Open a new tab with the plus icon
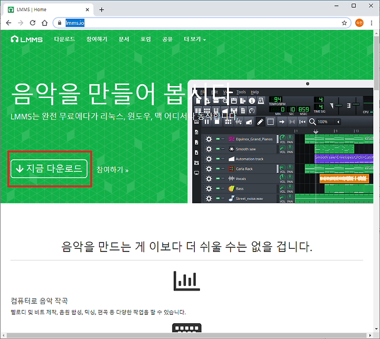This screenshot has width=380, height=339. tap(101, 9)
